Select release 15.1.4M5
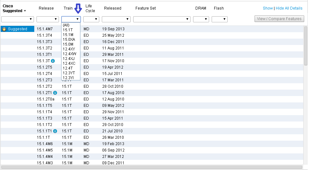Image resolution: width=309 pixels, height=170 pixels. tap(45, 150)
